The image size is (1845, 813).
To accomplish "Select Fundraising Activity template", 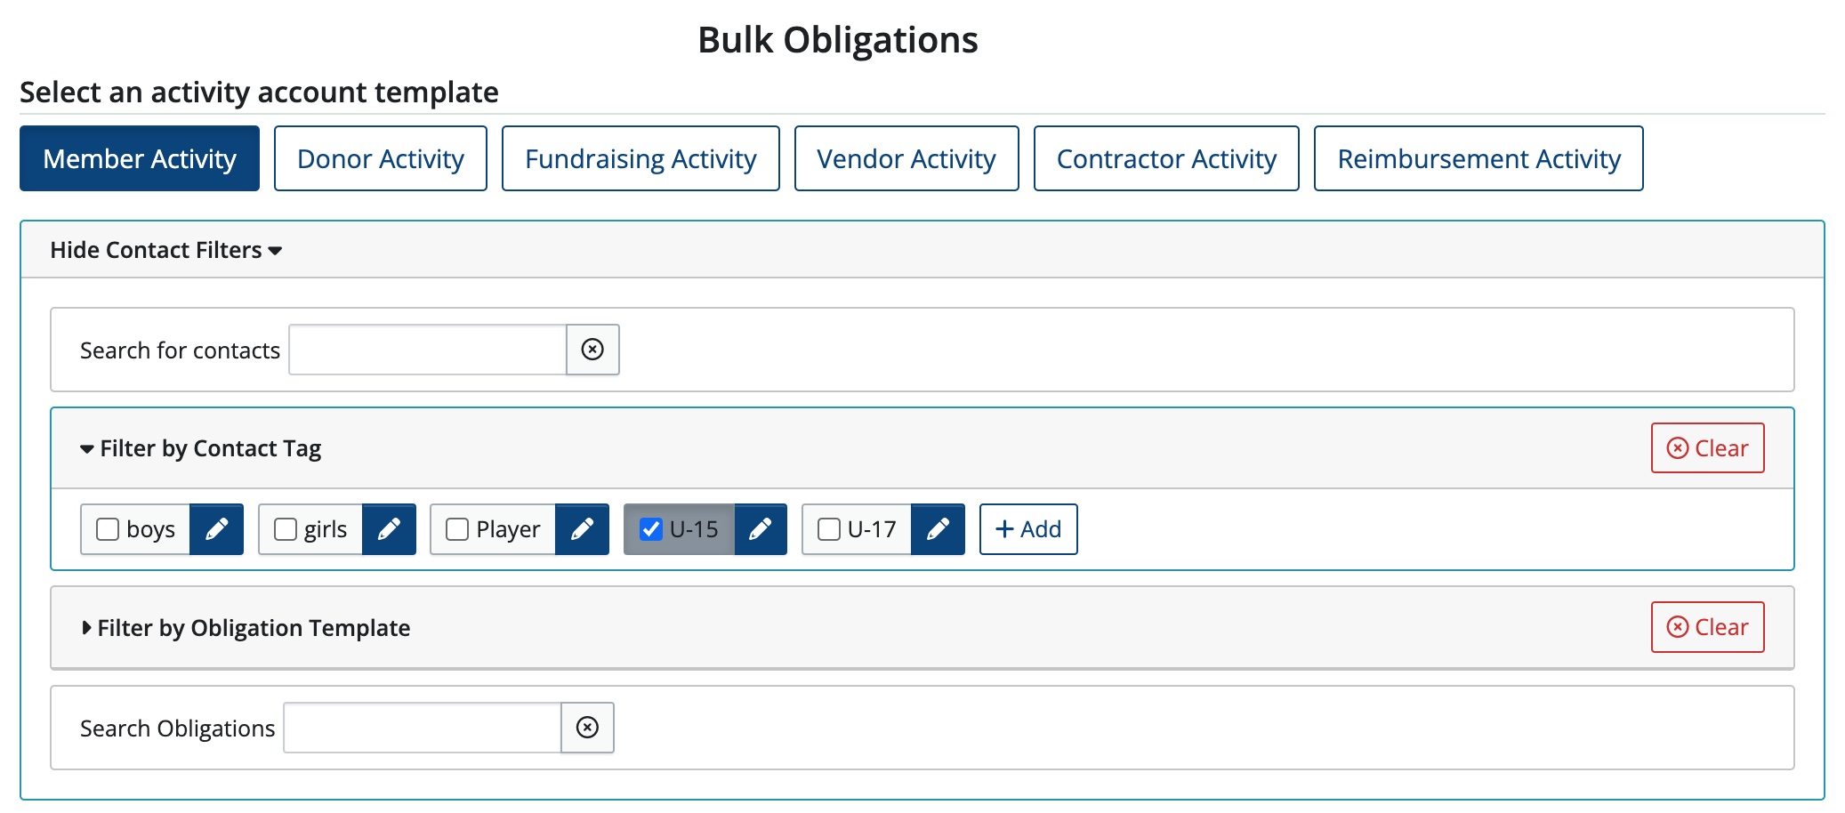I will click(641, 158).
